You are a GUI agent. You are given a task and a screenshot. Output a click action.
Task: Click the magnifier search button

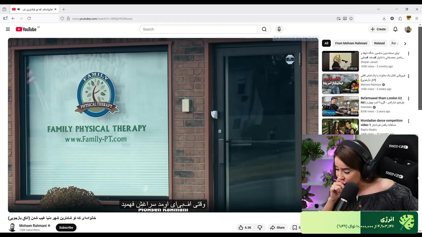(264, 29)
